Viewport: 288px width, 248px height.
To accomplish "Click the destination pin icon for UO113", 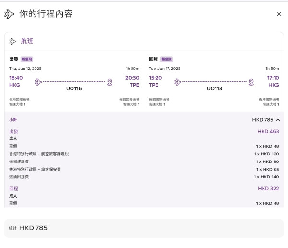I will click(x=251, y=82).
